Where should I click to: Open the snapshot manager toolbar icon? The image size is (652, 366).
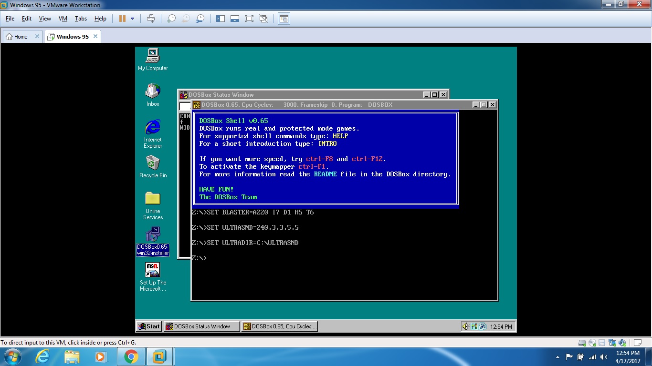200,19
